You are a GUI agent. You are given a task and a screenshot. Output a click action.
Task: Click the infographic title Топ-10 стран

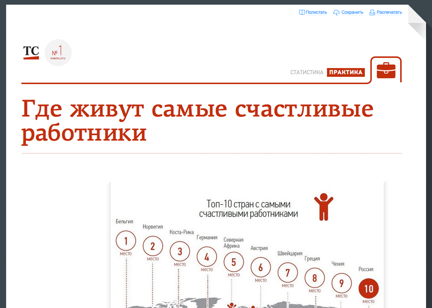(x=248, y=209)
